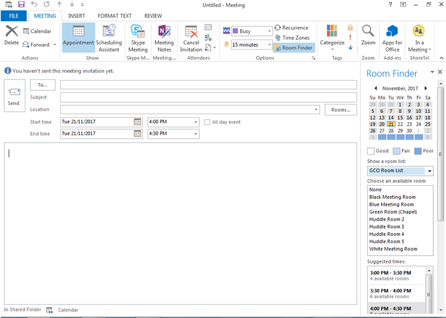Click the Rooms... button
Viewport: 446px width, 318px height.
[341, 110]
